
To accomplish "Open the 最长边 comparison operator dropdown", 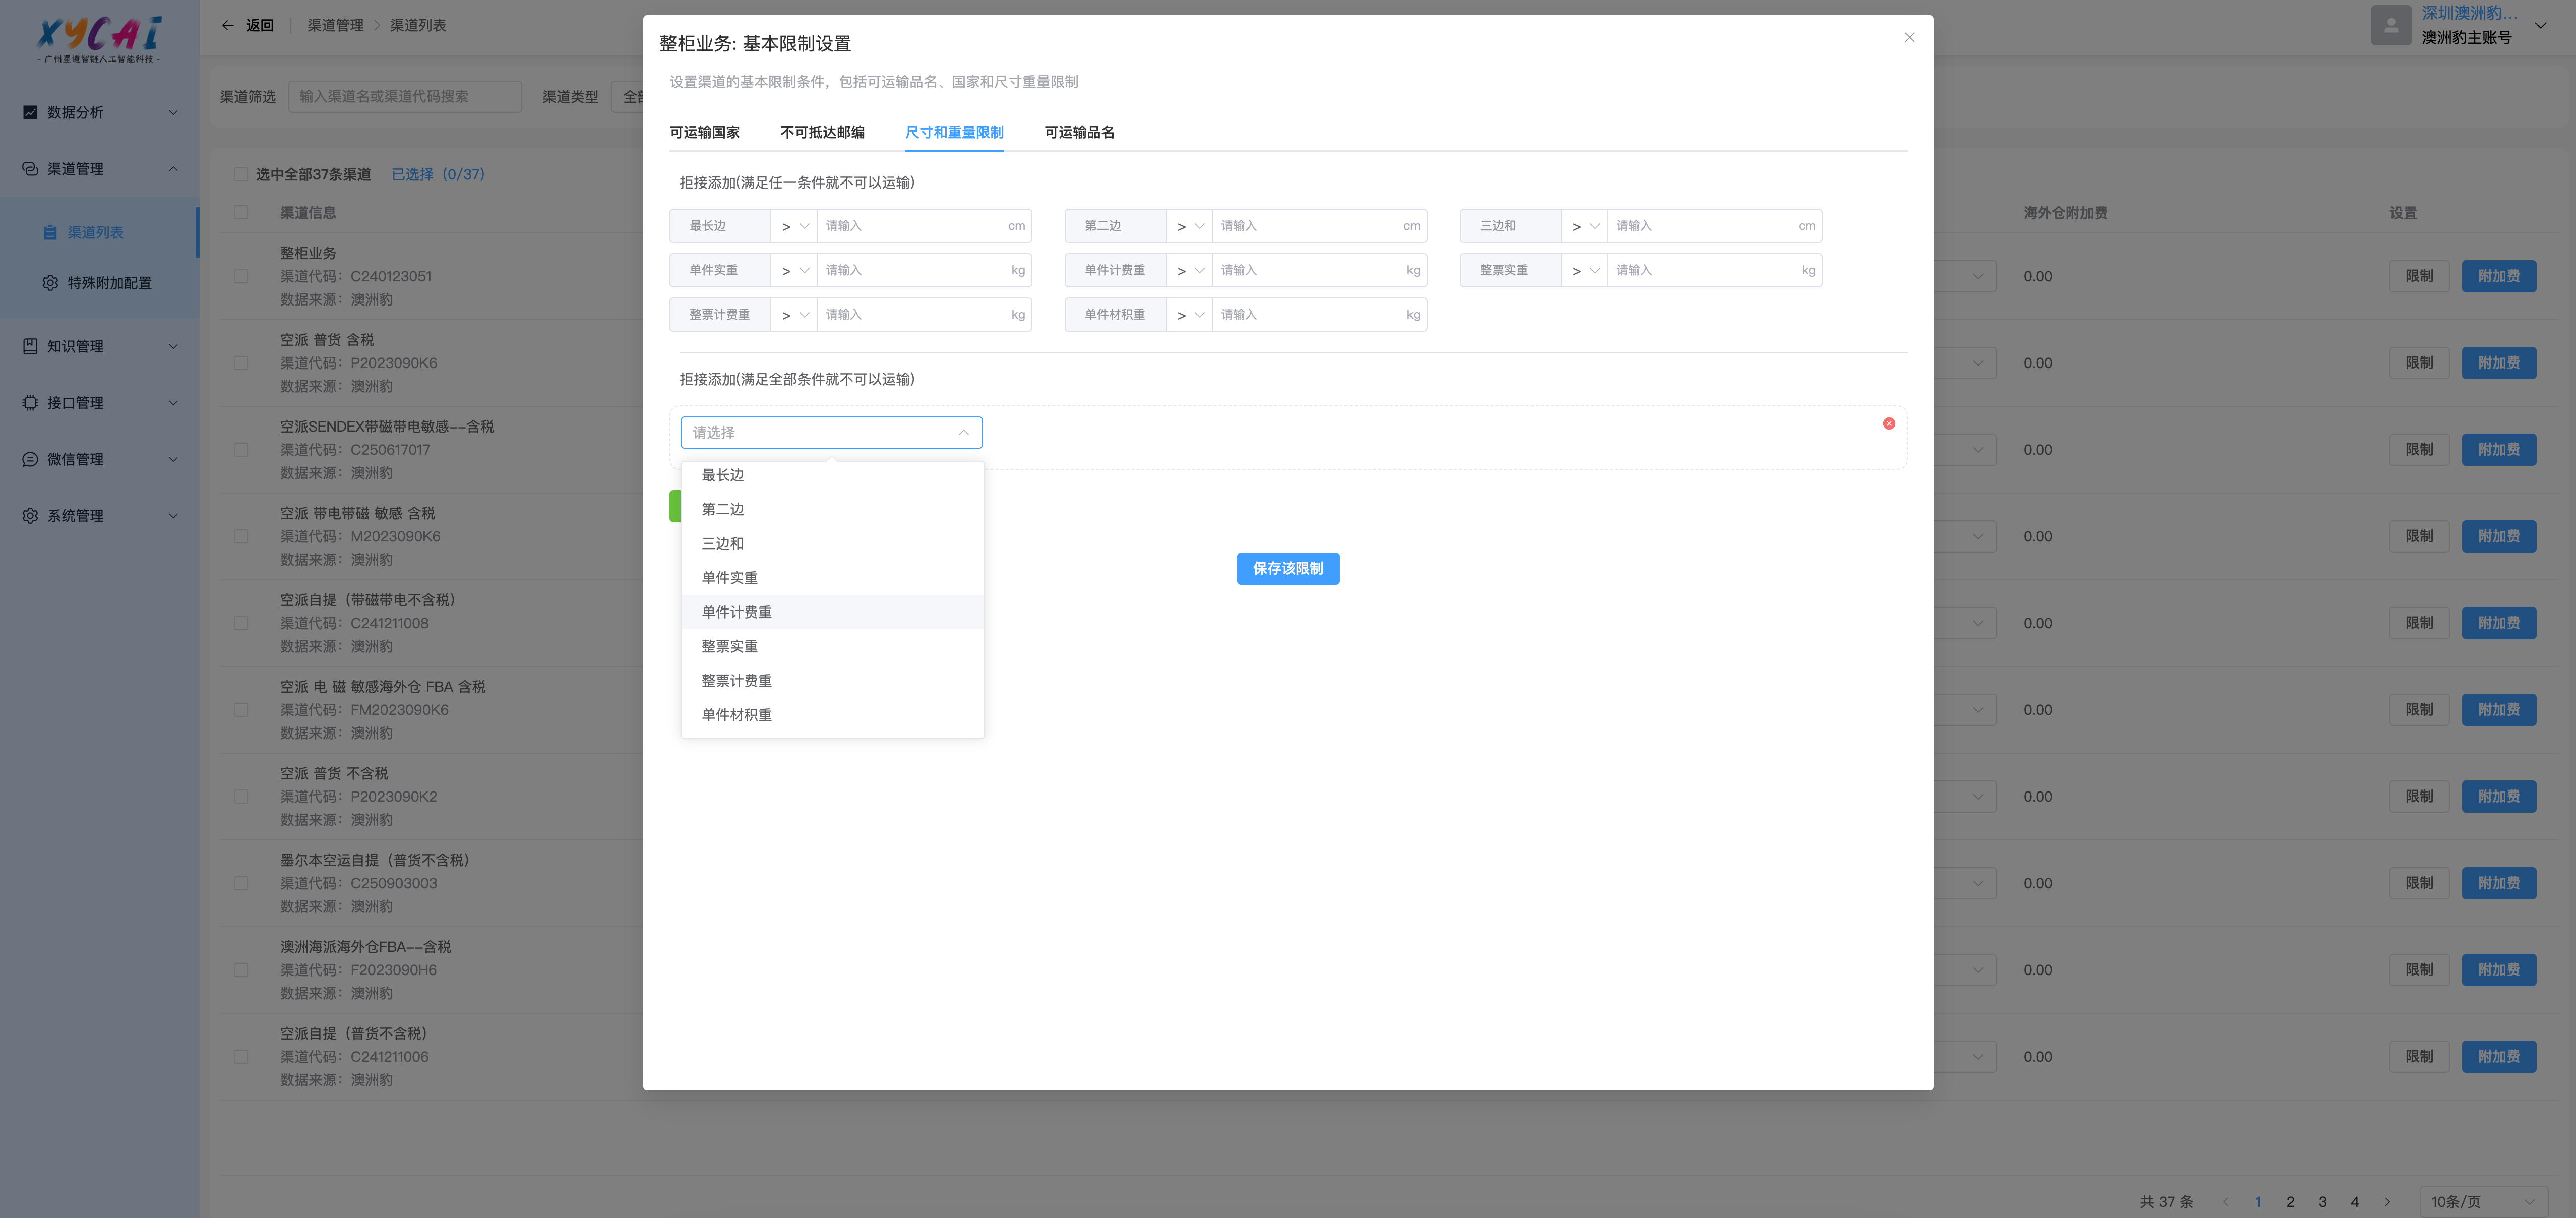I will pos(794,226).
